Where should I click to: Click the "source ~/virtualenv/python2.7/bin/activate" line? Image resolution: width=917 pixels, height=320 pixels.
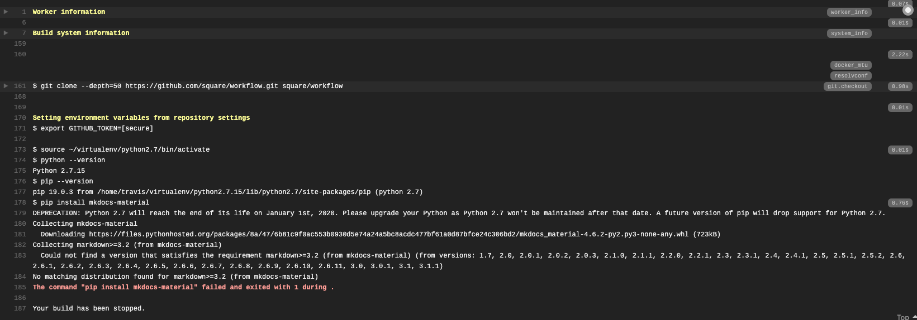click(121, 149)
